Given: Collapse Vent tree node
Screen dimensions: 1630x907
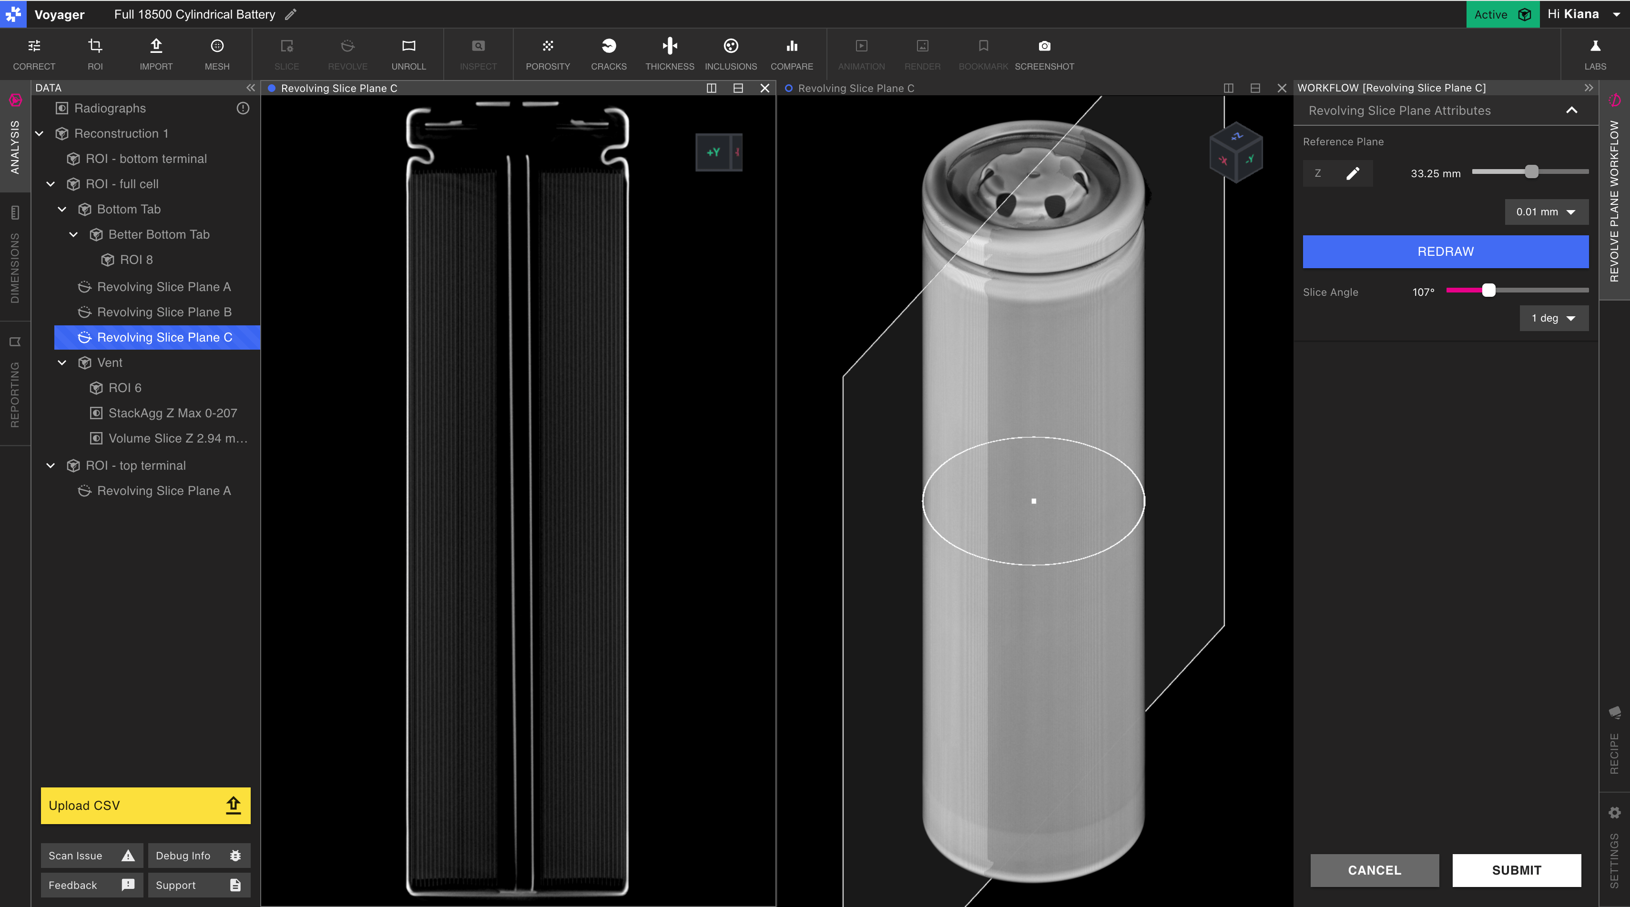Looking at the screenshot, I should 62,363.
